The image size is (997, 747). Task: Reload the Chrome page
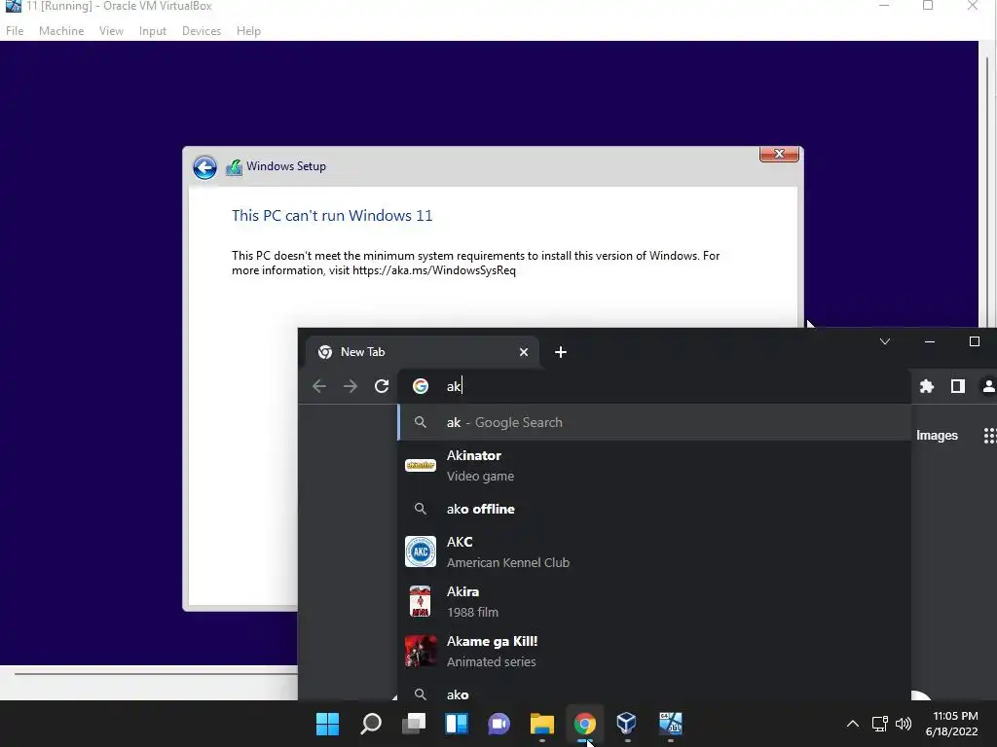pos(382,386)
